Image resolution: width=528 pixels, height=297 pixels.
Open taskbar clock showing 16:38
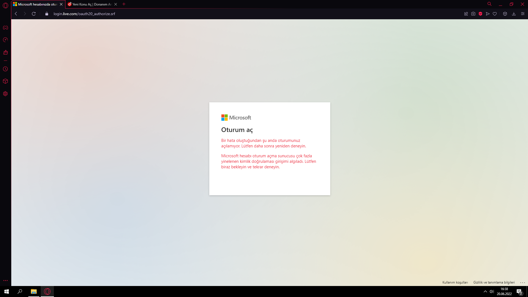click(504, 291)
